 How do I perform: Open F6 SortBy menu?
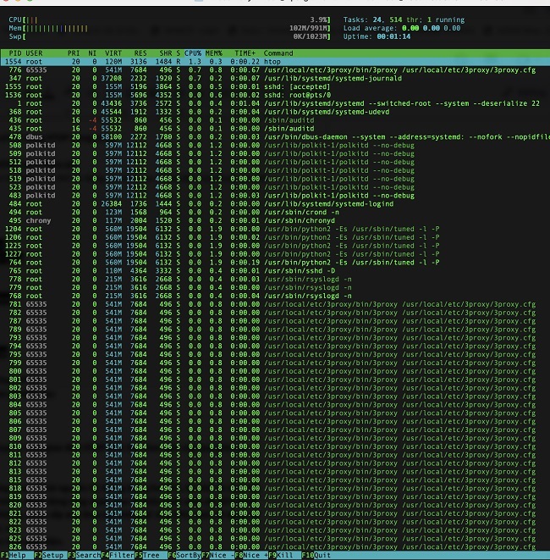184,556
